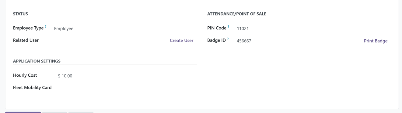Click the ATTENDANCE/POINT OF SALE heading

pyautogui.click(x=237, y=14)
